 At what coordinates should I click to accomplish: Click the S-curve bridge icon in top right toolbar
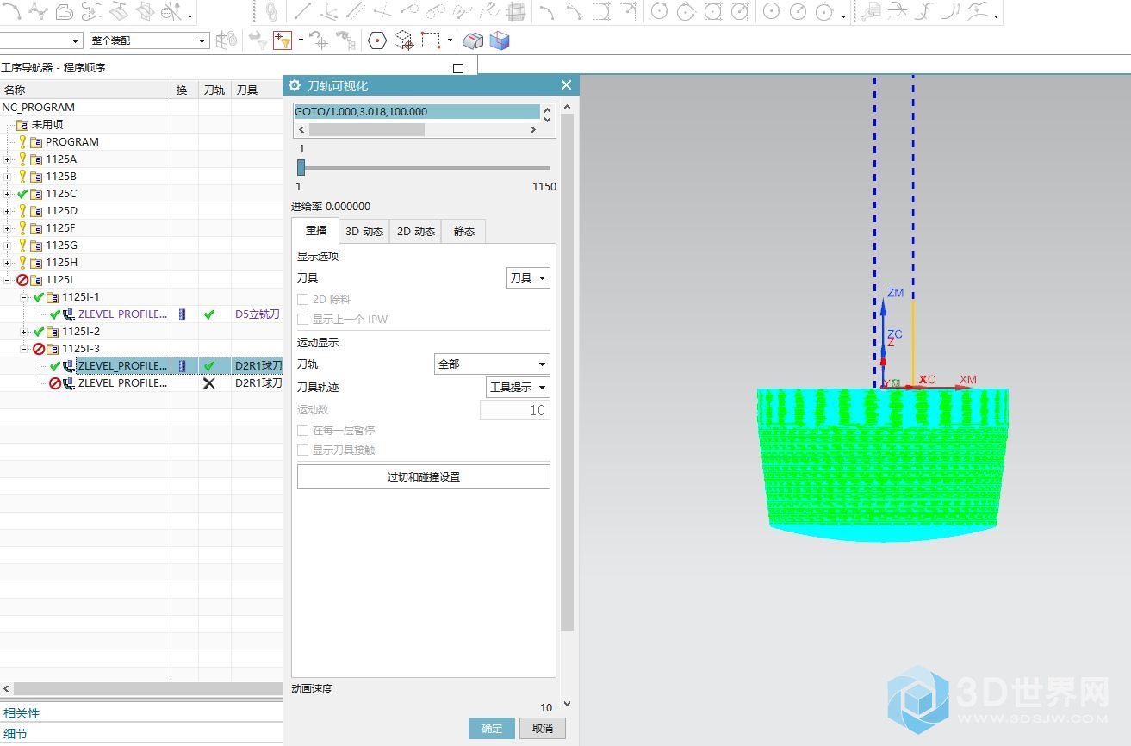coord(924,11)
